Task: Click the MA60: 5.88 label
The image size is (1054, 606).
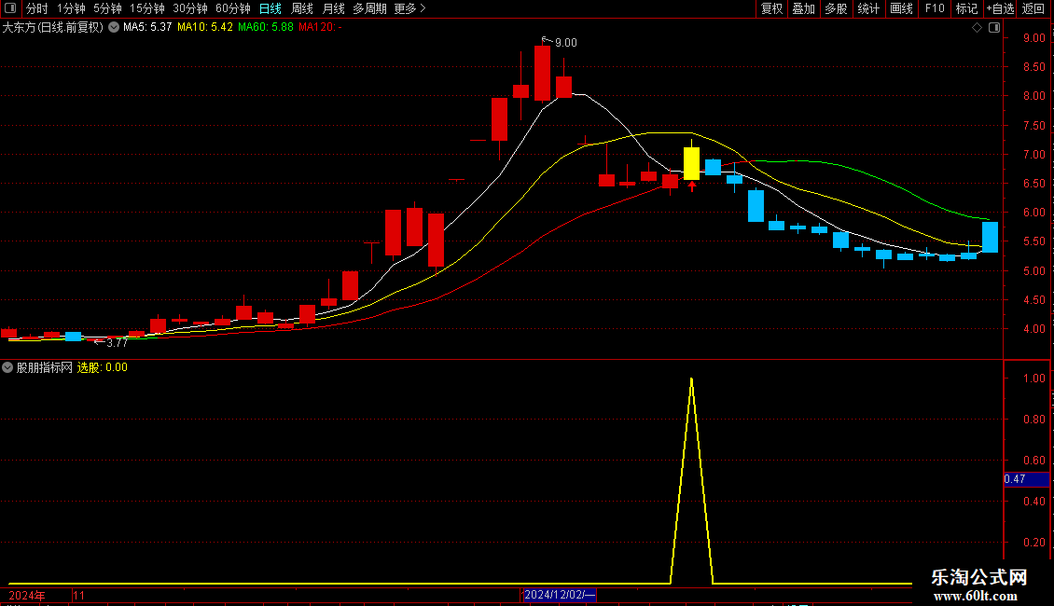Action: (x=266, y=28)
